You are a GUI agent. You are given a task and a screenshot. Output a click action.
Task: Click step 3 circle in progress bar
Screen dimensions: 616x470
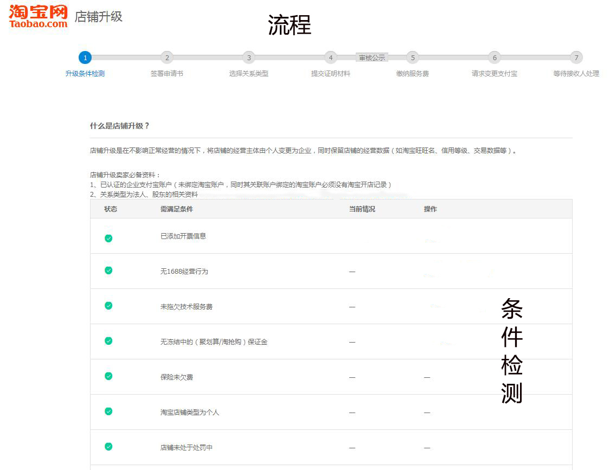[248, 57]
